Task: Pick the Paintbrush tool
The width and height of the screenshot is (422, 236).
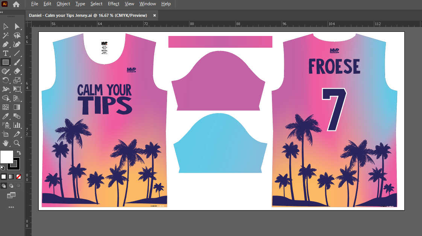Action: pyautogui.click(x=17, y=62)
